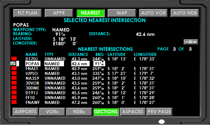The width and height of the screenshot is (210, 125).
Task: Show nearest VORs list
Action: coord(52,112)
